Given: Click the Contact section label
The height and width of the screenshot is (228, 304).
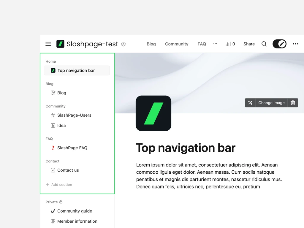Looking at the screenshot, I should (x=52, y=161).
